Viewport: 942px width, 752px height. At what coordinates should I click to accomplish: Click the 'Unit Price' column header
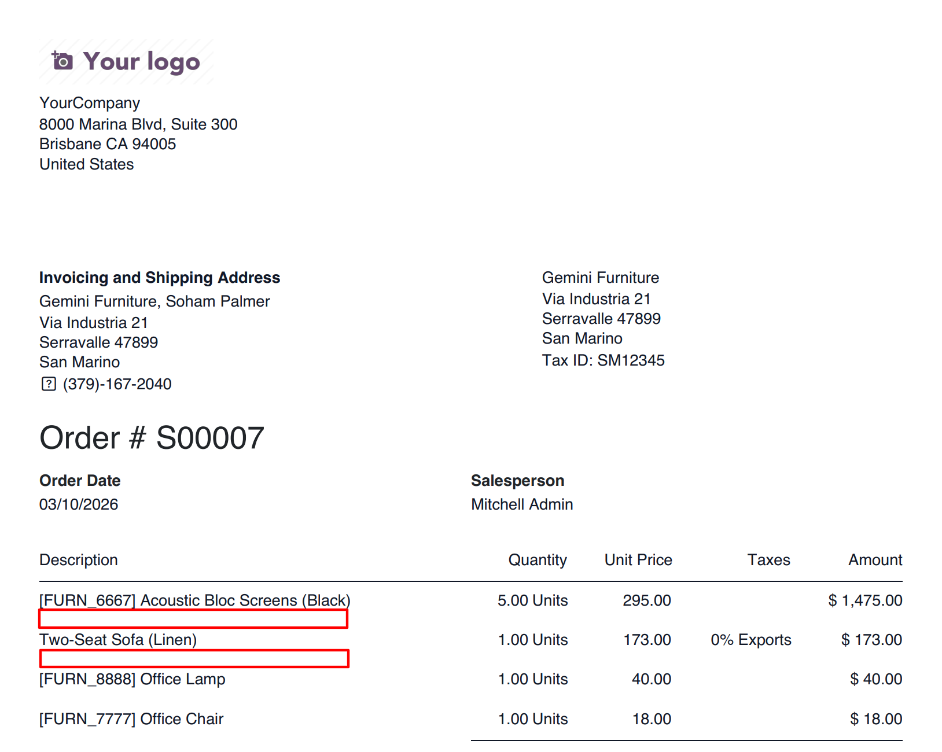[639, 560]
